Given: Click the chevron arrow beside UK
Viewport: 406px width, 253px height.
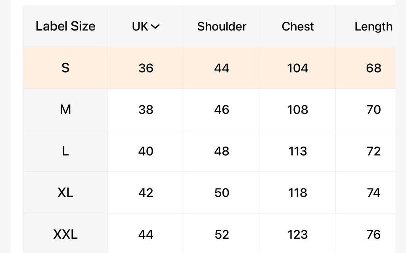Looking at the screenshot, I should point(155,27).
